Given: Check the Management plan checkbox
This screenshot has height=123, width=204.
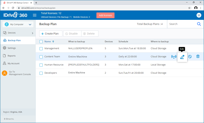Looking at the screenshot, I should (41, 49).
